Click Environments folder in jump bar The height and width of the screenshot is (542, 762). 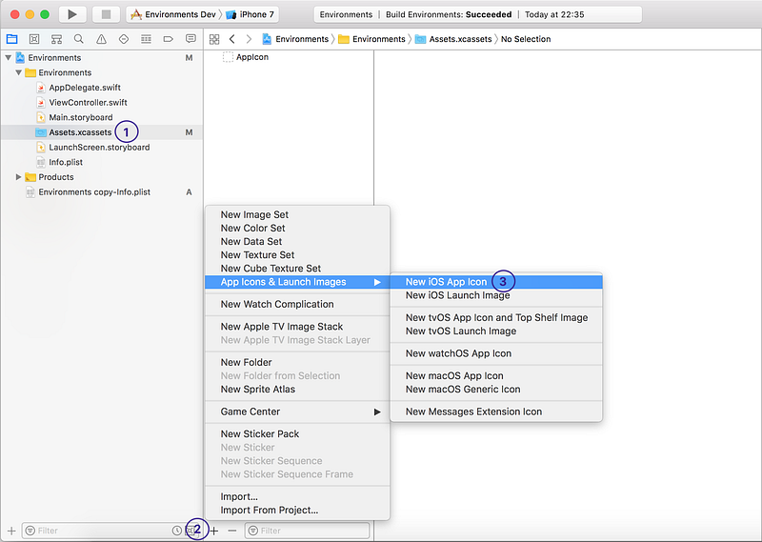coord(371,39)
